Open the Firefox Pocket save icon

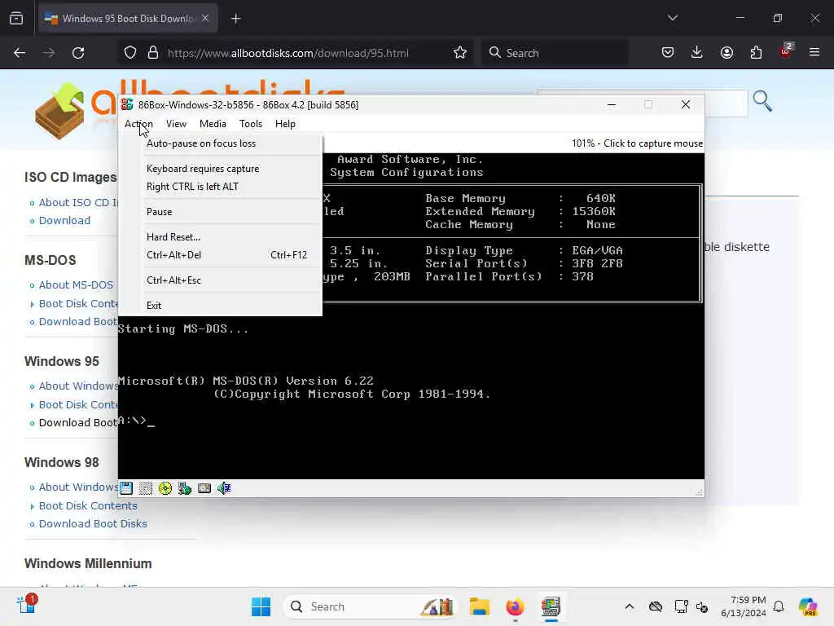point(668,53)
